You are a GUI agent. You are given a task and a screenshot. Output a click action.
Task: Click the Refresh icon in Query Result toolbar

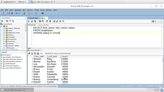[x=35, y=53]
